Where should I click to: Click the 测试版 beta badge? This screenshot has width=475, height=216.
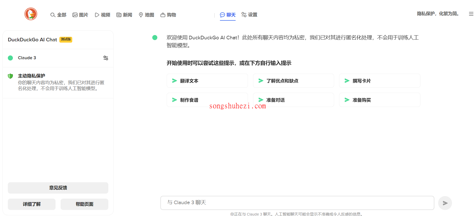(x=66, y=40)
